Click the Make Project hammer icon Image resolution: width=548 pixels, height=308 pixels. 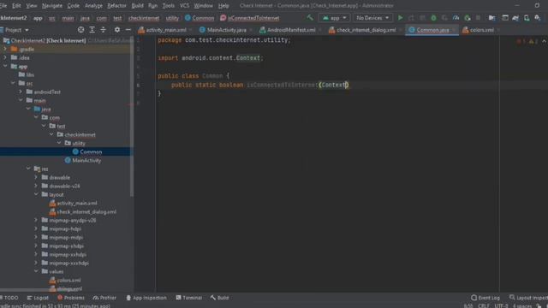coord(310,17)
